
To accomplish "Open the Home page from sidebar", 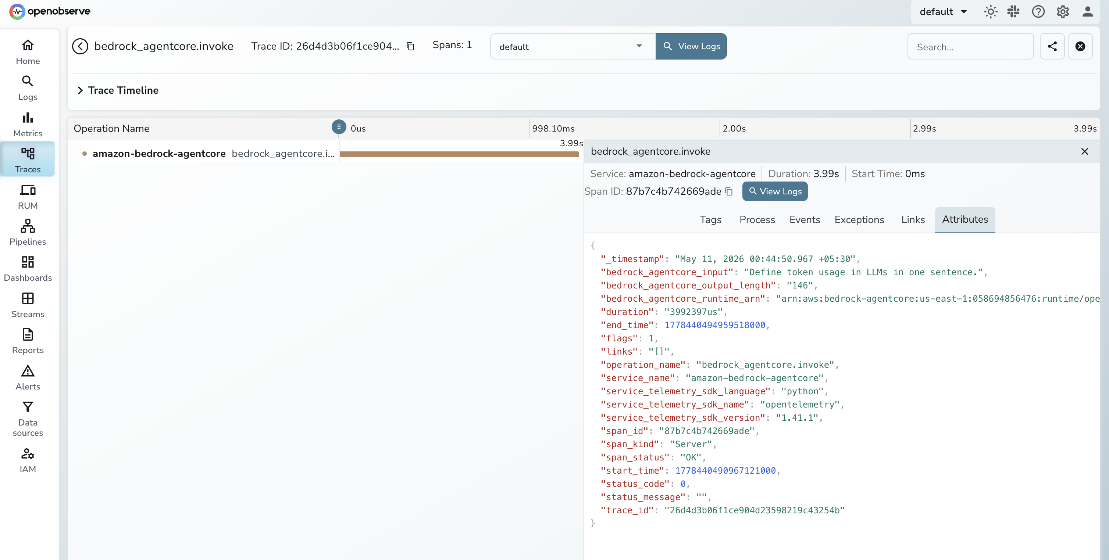I will (28, 52).
